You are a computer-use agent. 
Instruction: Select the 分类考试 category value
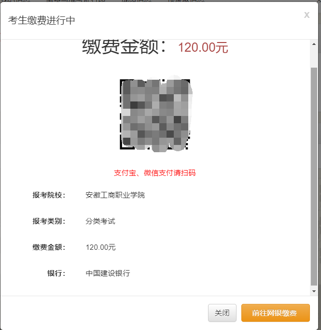[100, 221]
